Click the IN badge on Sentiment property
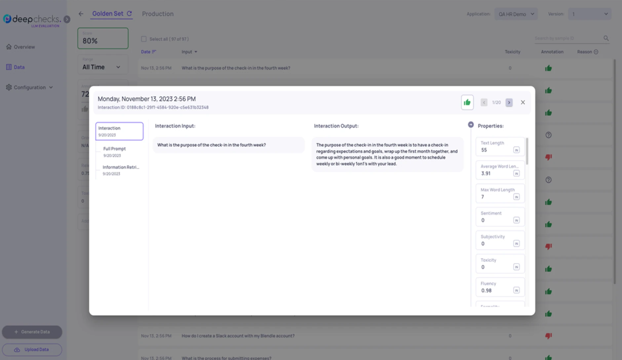The image size is (622, 360). [x=516, y=220]
